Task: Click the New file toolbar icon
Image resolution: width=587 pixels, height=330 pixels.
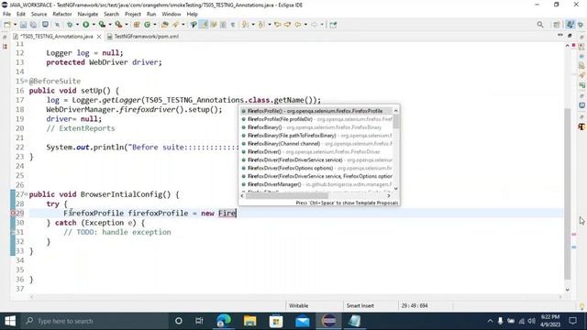Action: point(7,25)
